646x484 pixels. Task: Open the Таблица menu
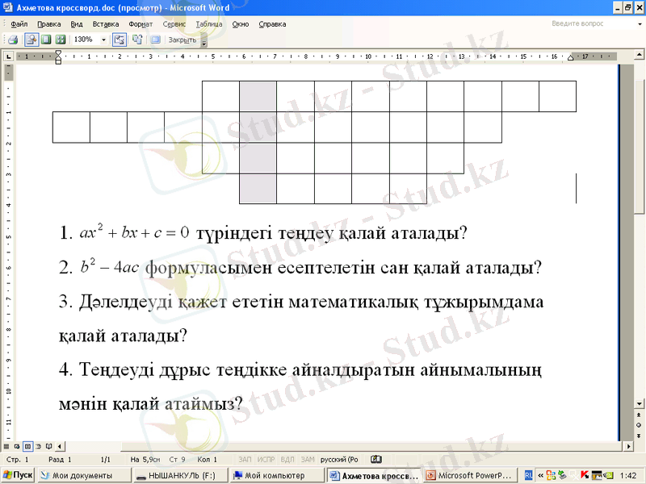[x=208, y=24]
